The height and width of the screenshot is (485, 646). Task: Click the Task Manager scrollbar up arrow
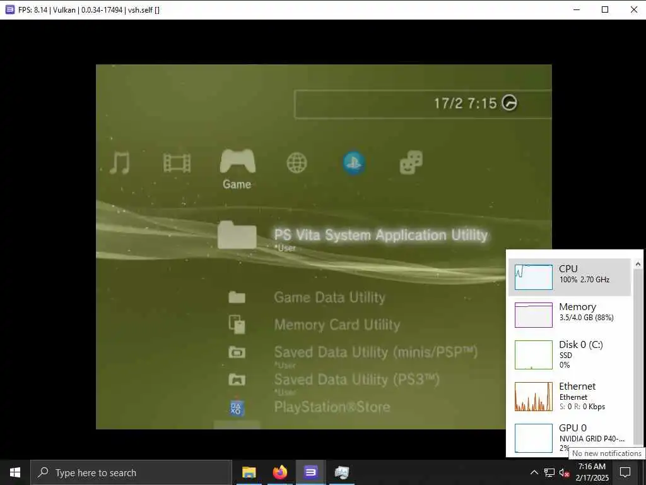[638, 264]
